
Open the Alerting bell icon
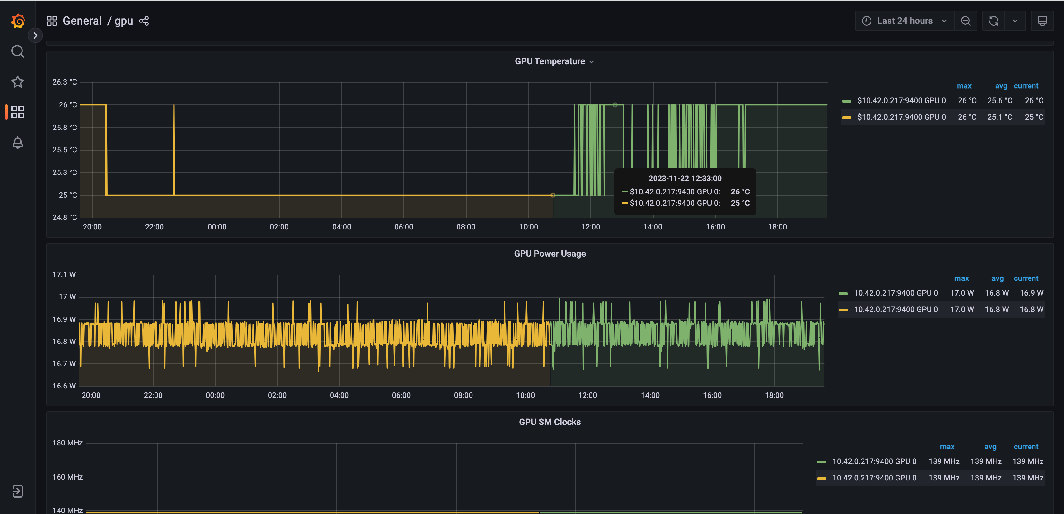[17, 142]
